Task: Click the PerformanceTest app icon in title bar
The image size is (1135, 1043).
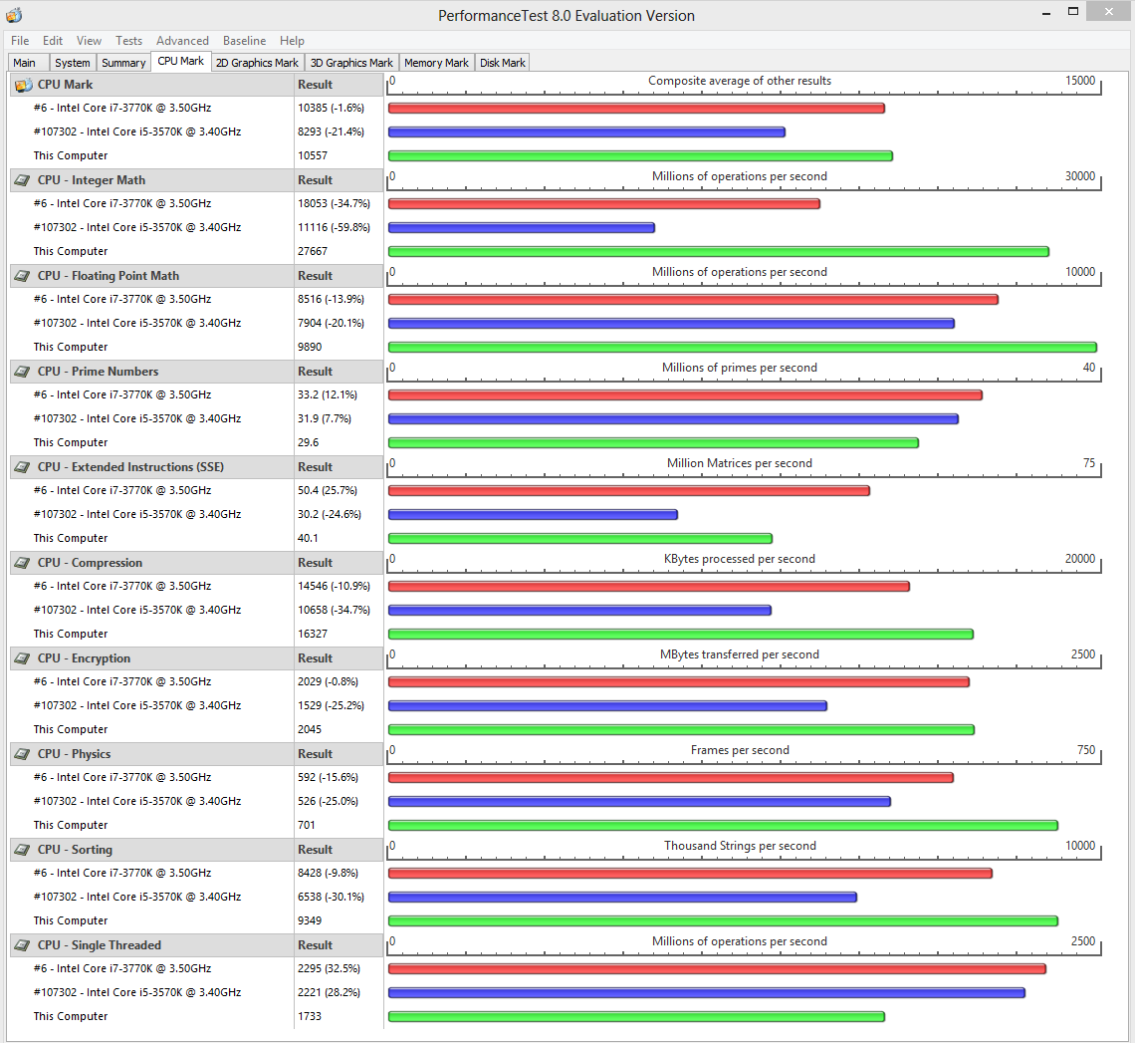Action: pos(13,15)
